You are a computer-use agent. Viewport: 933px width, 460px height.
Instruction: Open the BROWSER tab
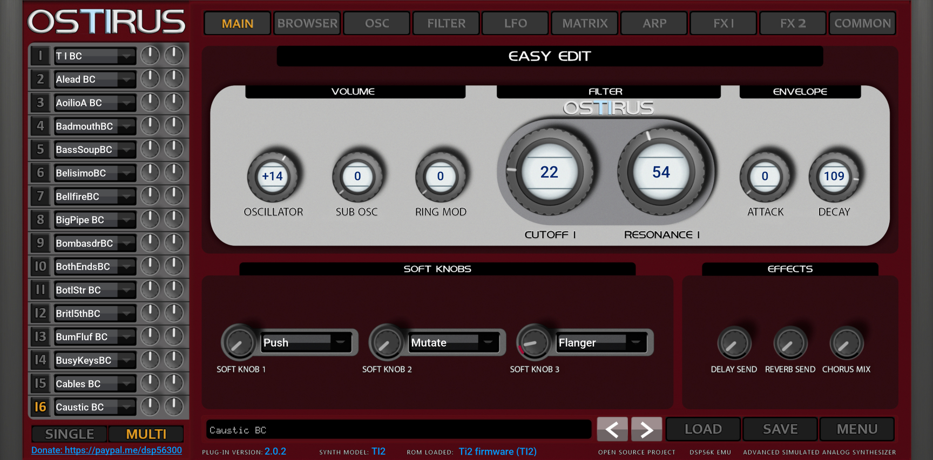(307, 23)
